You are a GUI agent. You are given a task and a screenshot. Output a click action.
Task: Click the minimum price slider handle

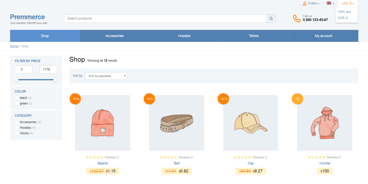pos(17,80)
